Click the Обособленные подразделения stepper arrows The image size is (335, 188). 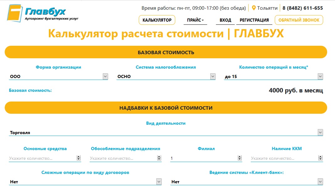[x=159, y=158]
